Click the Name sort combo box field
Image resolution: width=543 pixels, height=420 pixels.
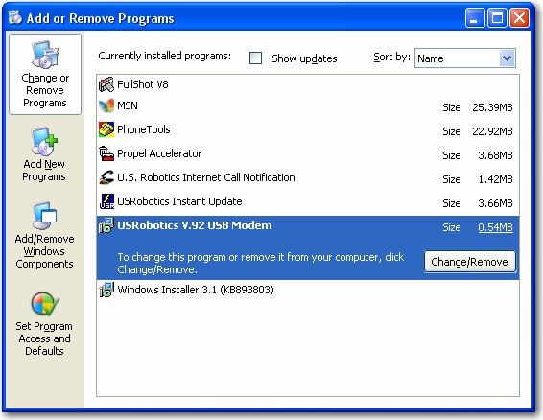point(464,58)
